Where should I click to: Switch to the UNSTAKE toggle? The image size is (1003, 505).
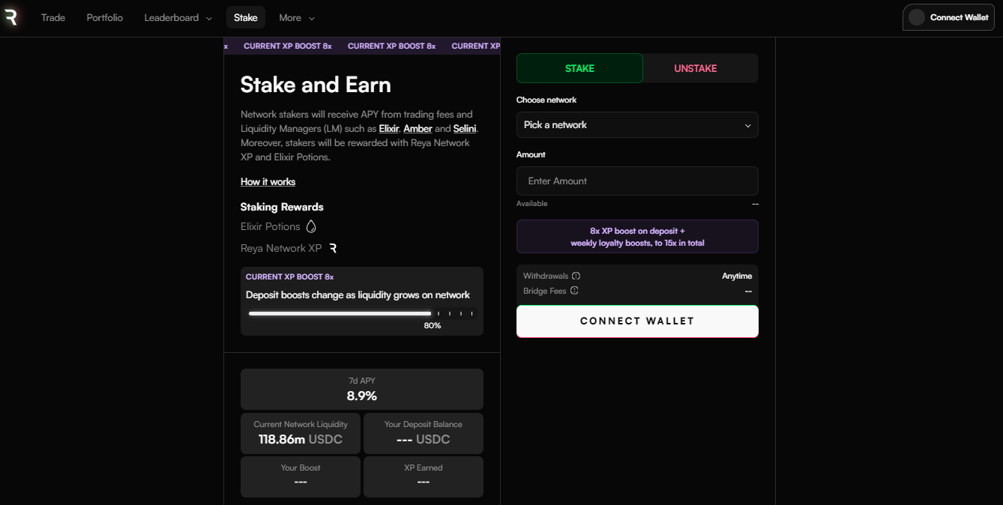pos(695,68)
